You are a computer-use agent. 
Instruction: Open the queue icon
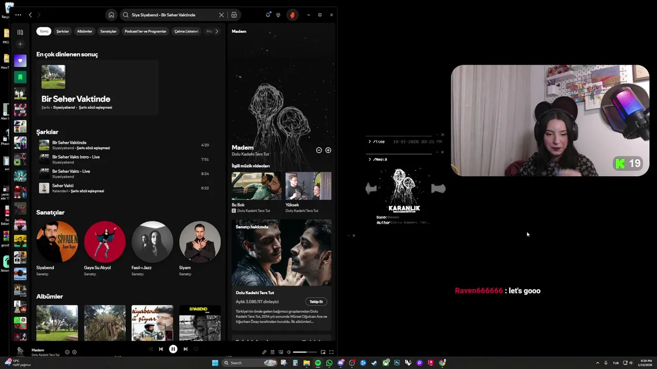273,352
